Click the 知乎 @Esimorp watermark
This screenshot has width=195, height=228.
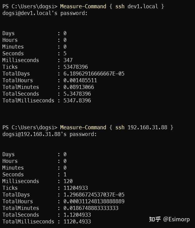[169, 219]
